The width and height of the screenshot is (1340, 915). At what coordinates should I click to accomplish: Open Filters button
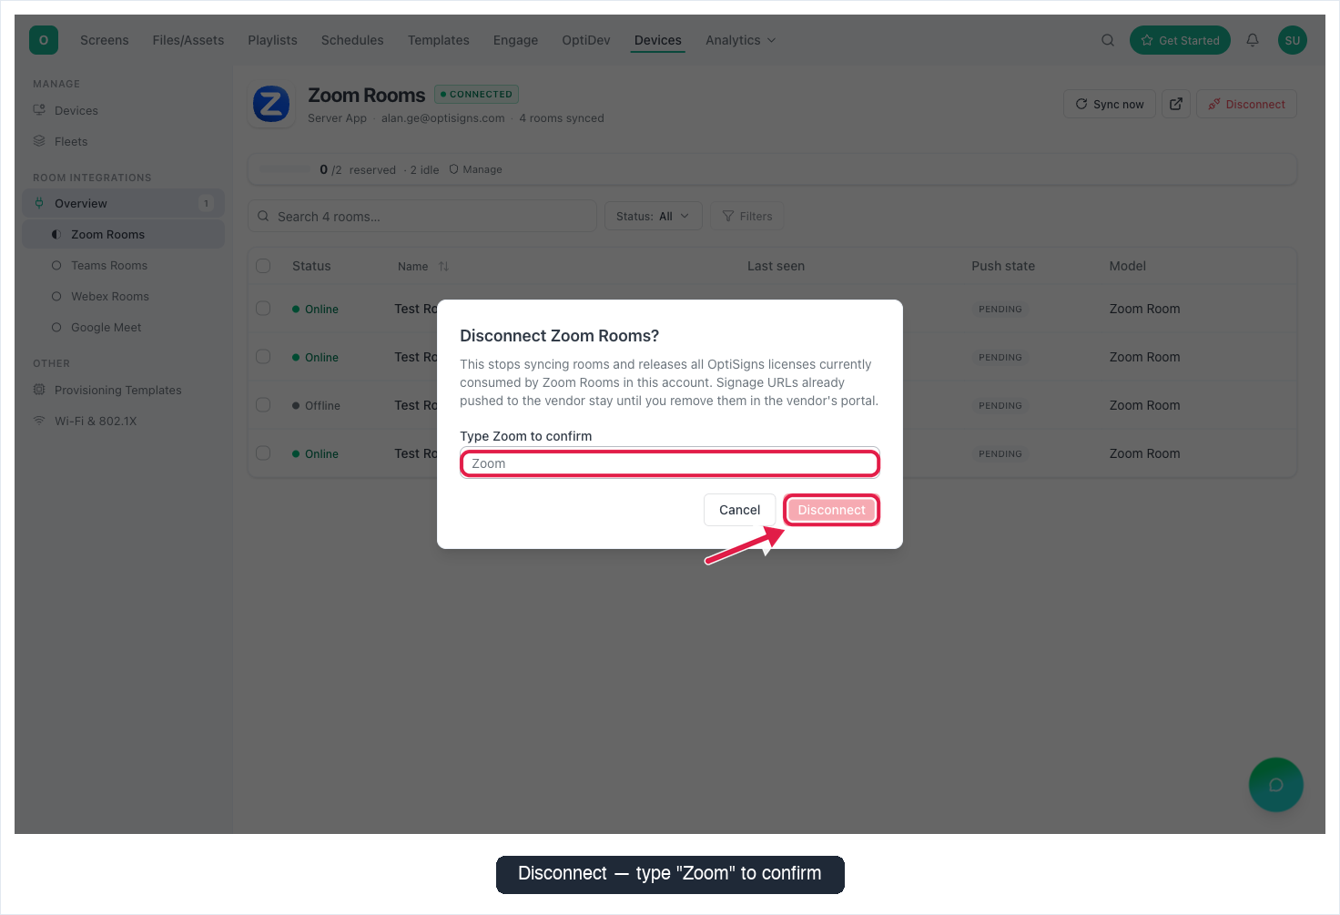(747, 217)
